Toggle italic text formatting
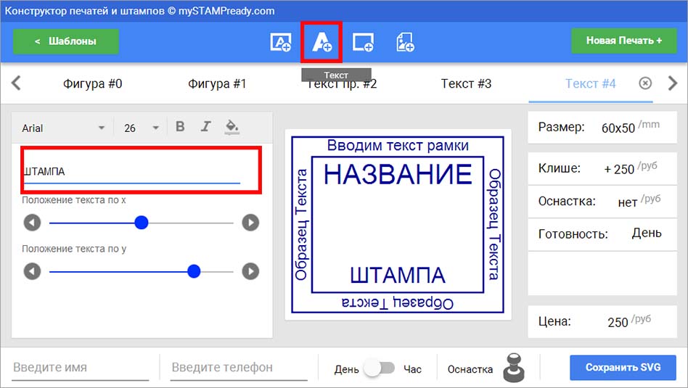688x388 pixels. click(x=205, y=127)
